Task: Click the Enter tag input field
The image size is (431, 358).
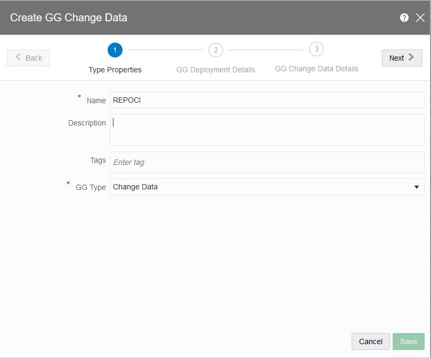Action: 267,162
